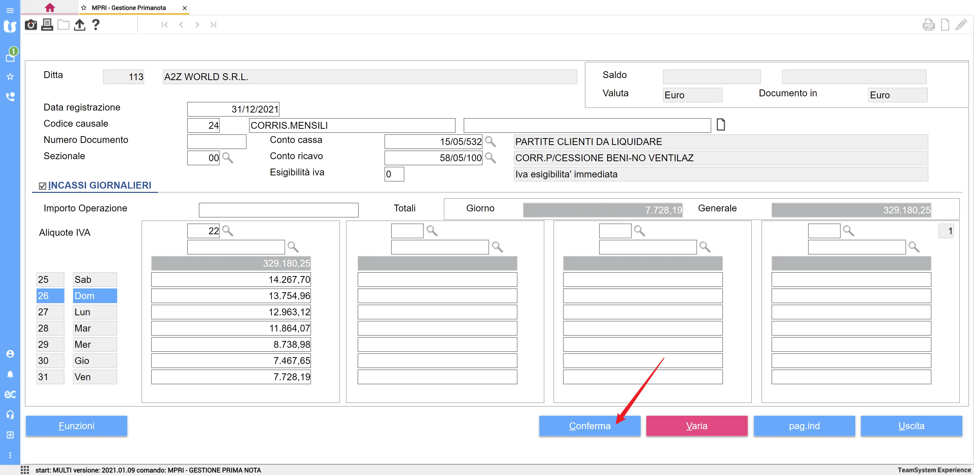Click the pencil edit icon top right
Viewport: 974px width, 475px height.
click(961, 25)
